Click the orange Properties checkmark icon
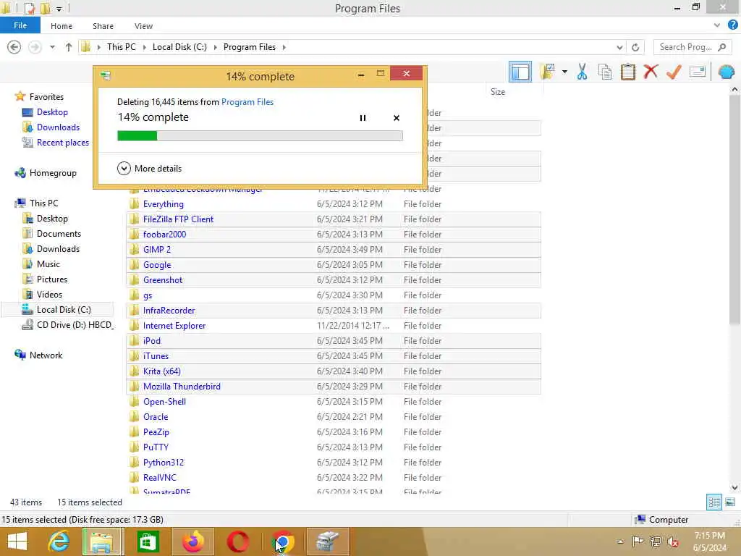 coord(674,72)
